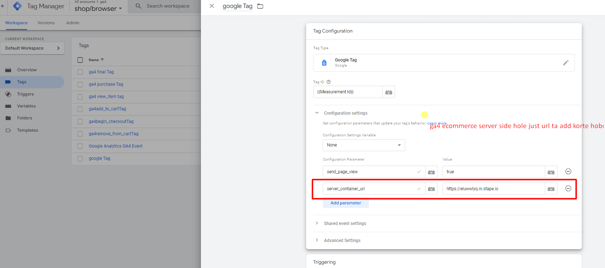
Task: Go back using the arrow beside Tag Manager logo
Action: pyautogui.click(x=3, y=6)
